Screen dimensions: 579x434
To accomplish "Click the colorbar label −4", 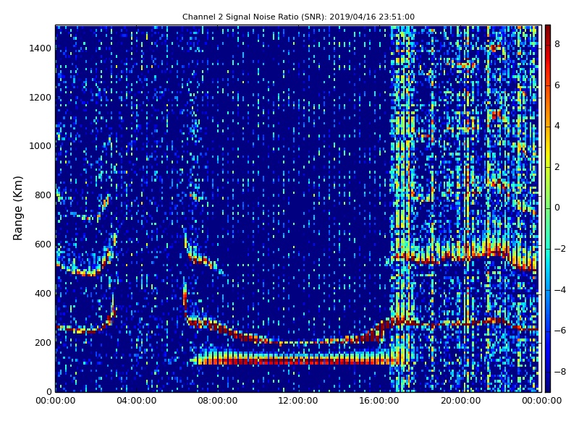I will (559, 290).
